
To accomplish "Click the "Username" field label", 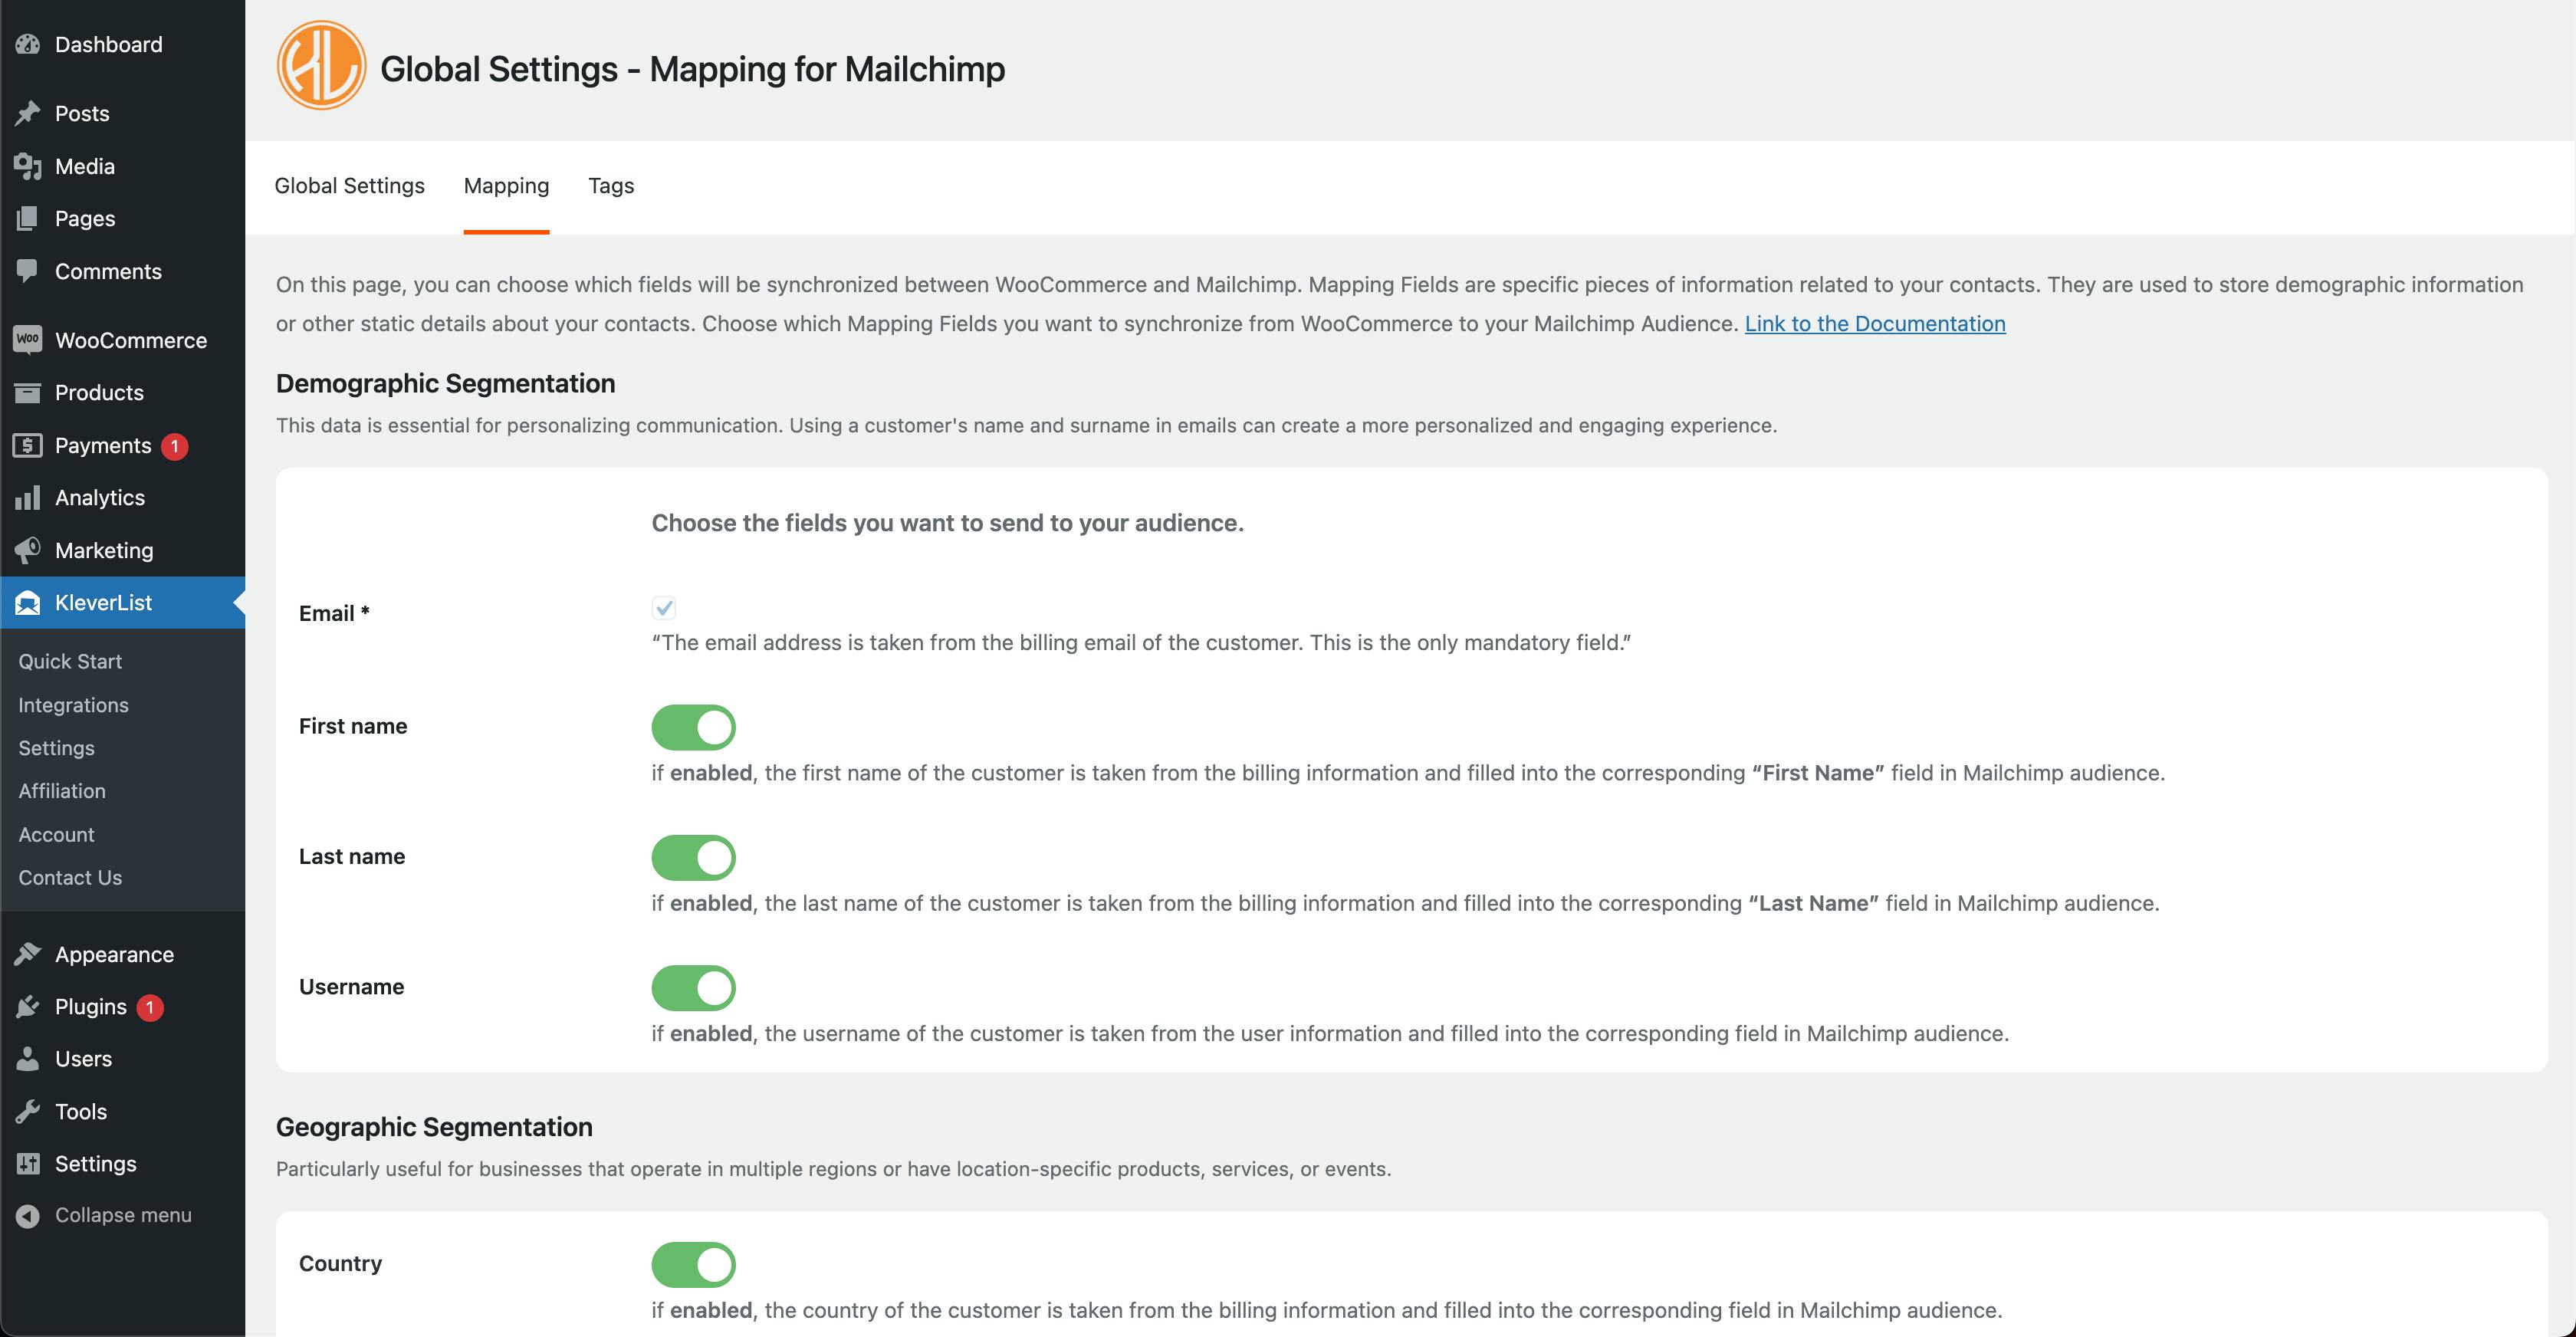I will pyautogui.click(x=351, y=987).
